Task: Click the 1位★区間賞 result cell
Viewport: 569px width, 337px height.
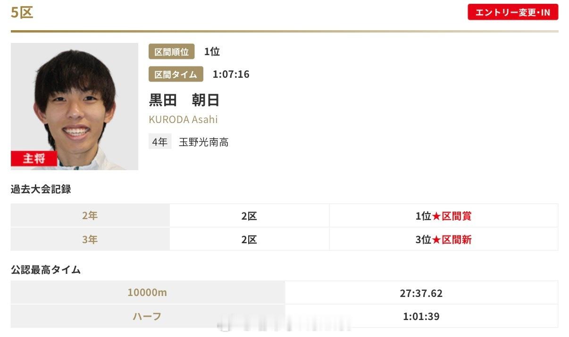Action: point(443,216)
